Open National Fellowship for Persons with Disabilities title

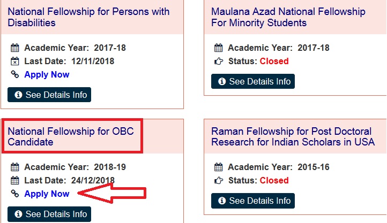tap(88, 17)
